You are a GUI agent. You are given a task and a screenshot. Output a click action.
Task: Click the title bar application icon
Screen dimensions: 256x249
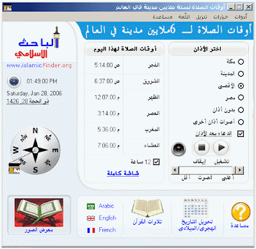tap(8, 8)
